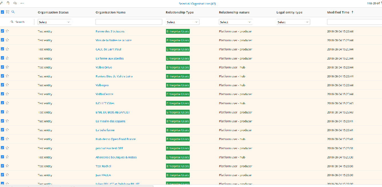Star the Vins de la Vallée de la Loire row
The width and height of the screenshot is (382, 187).
(x=7, y=40)
